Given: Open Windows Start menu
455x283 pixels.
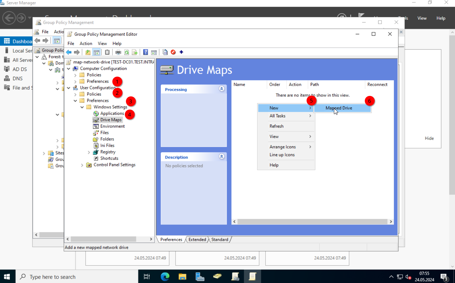Looking at the screenshot, I should [7, 276].
